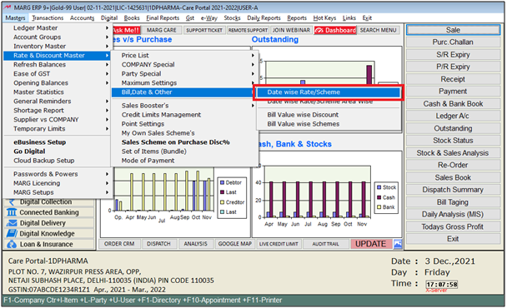Choose Bill Value wise Discount
This screenshot has height=308, width=507.
[303, 115]
